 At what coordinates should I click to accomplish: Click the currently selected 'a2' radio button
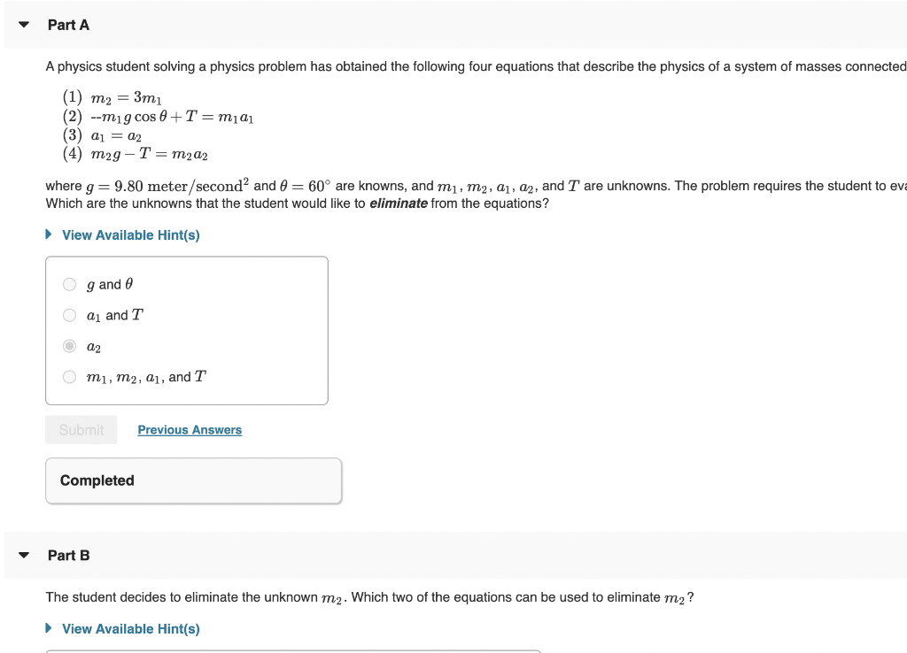pos(69,346)
